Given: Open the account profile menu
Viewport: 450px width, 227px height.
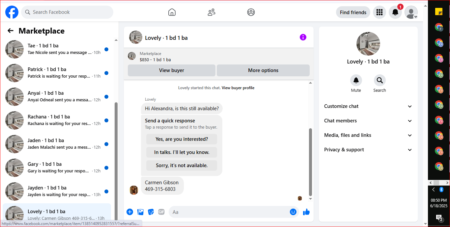Looking at the screenshot, I should pos(411,12).
